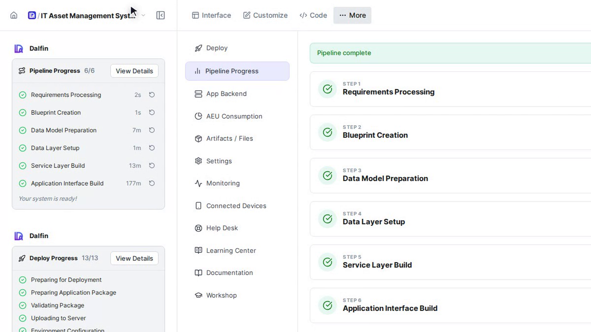591x332 pixels.
Task: Click retry icon for Service Layer Build
Action: (x=152, y=165)
